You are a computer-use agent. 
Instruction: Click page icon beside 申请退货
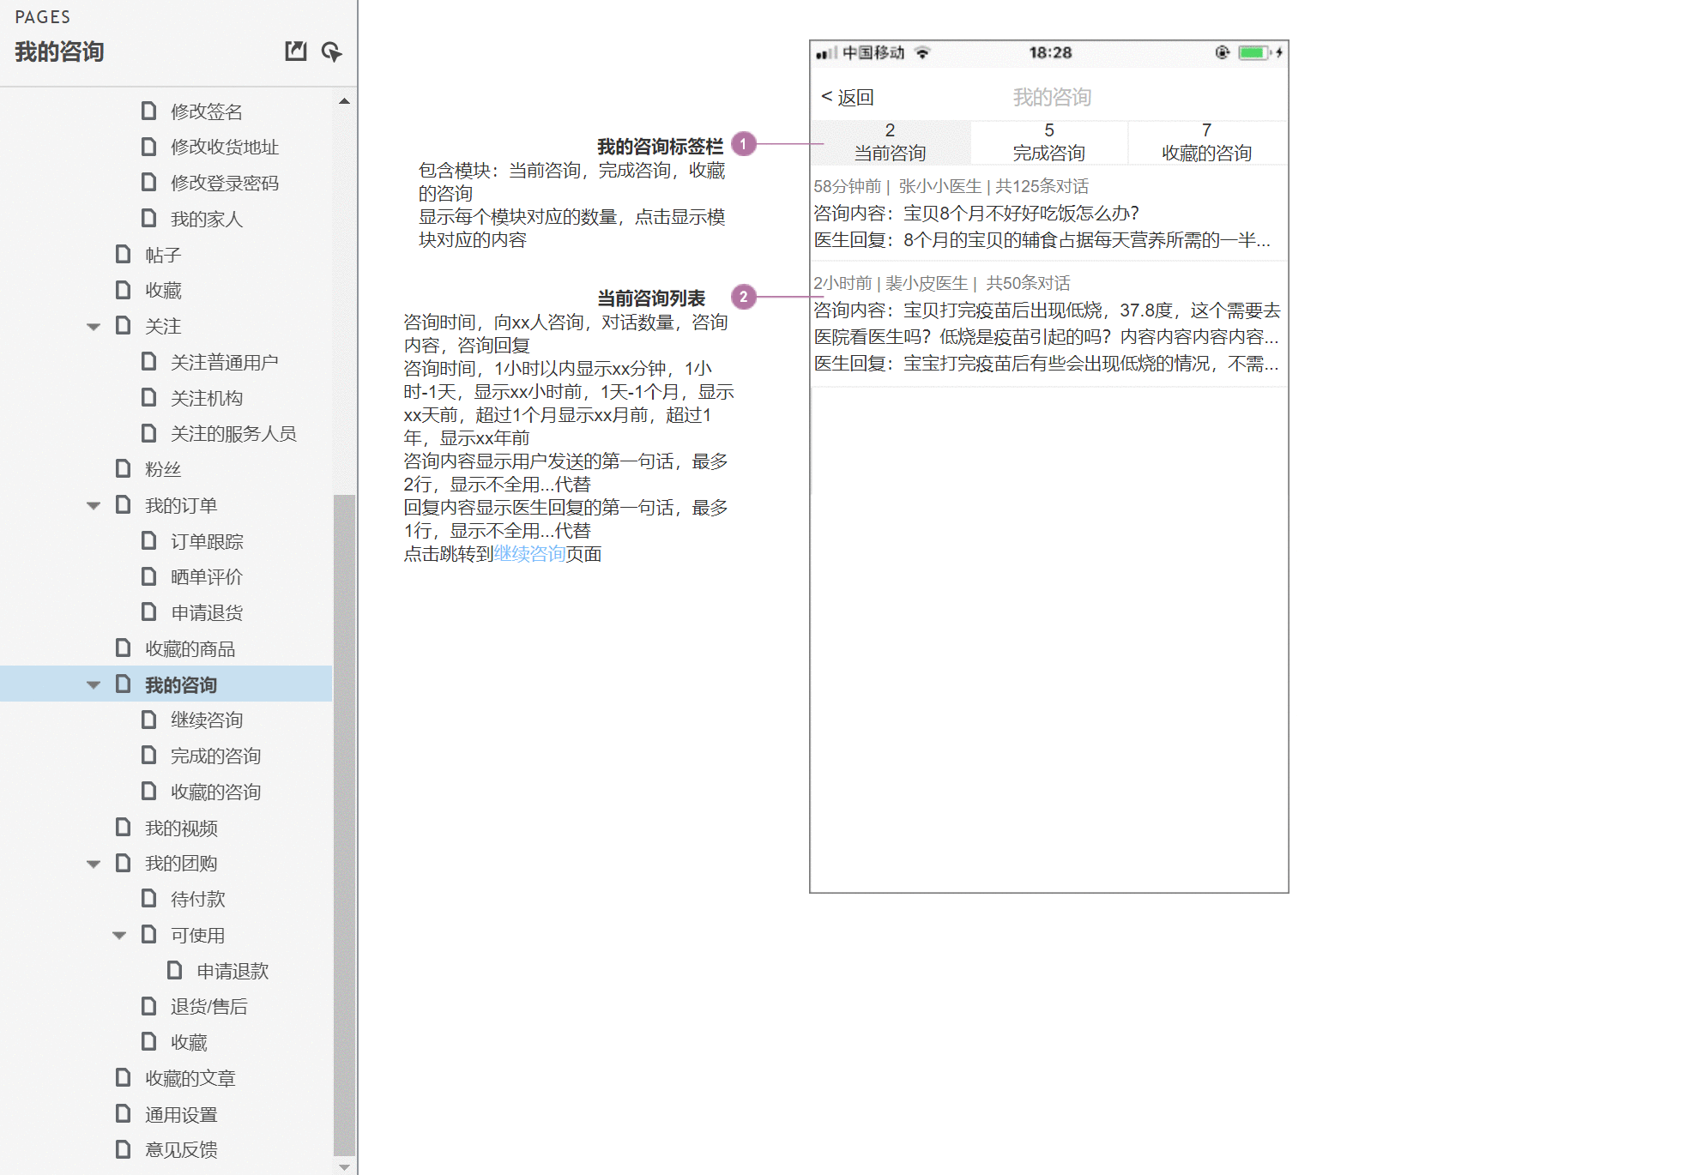tap(148, 612)
